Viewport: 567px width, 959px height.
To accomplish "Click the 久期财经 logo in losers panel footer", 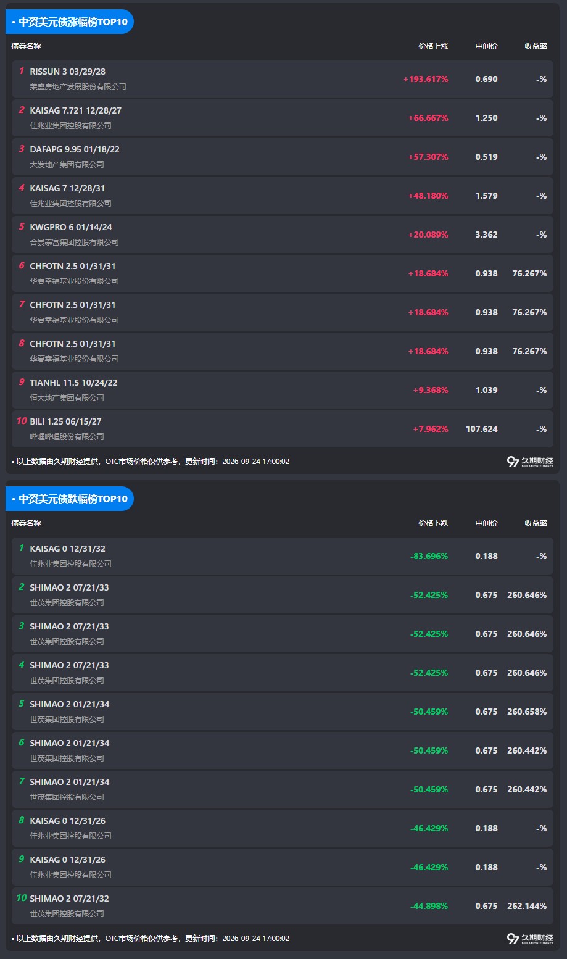I will point(530,939).
